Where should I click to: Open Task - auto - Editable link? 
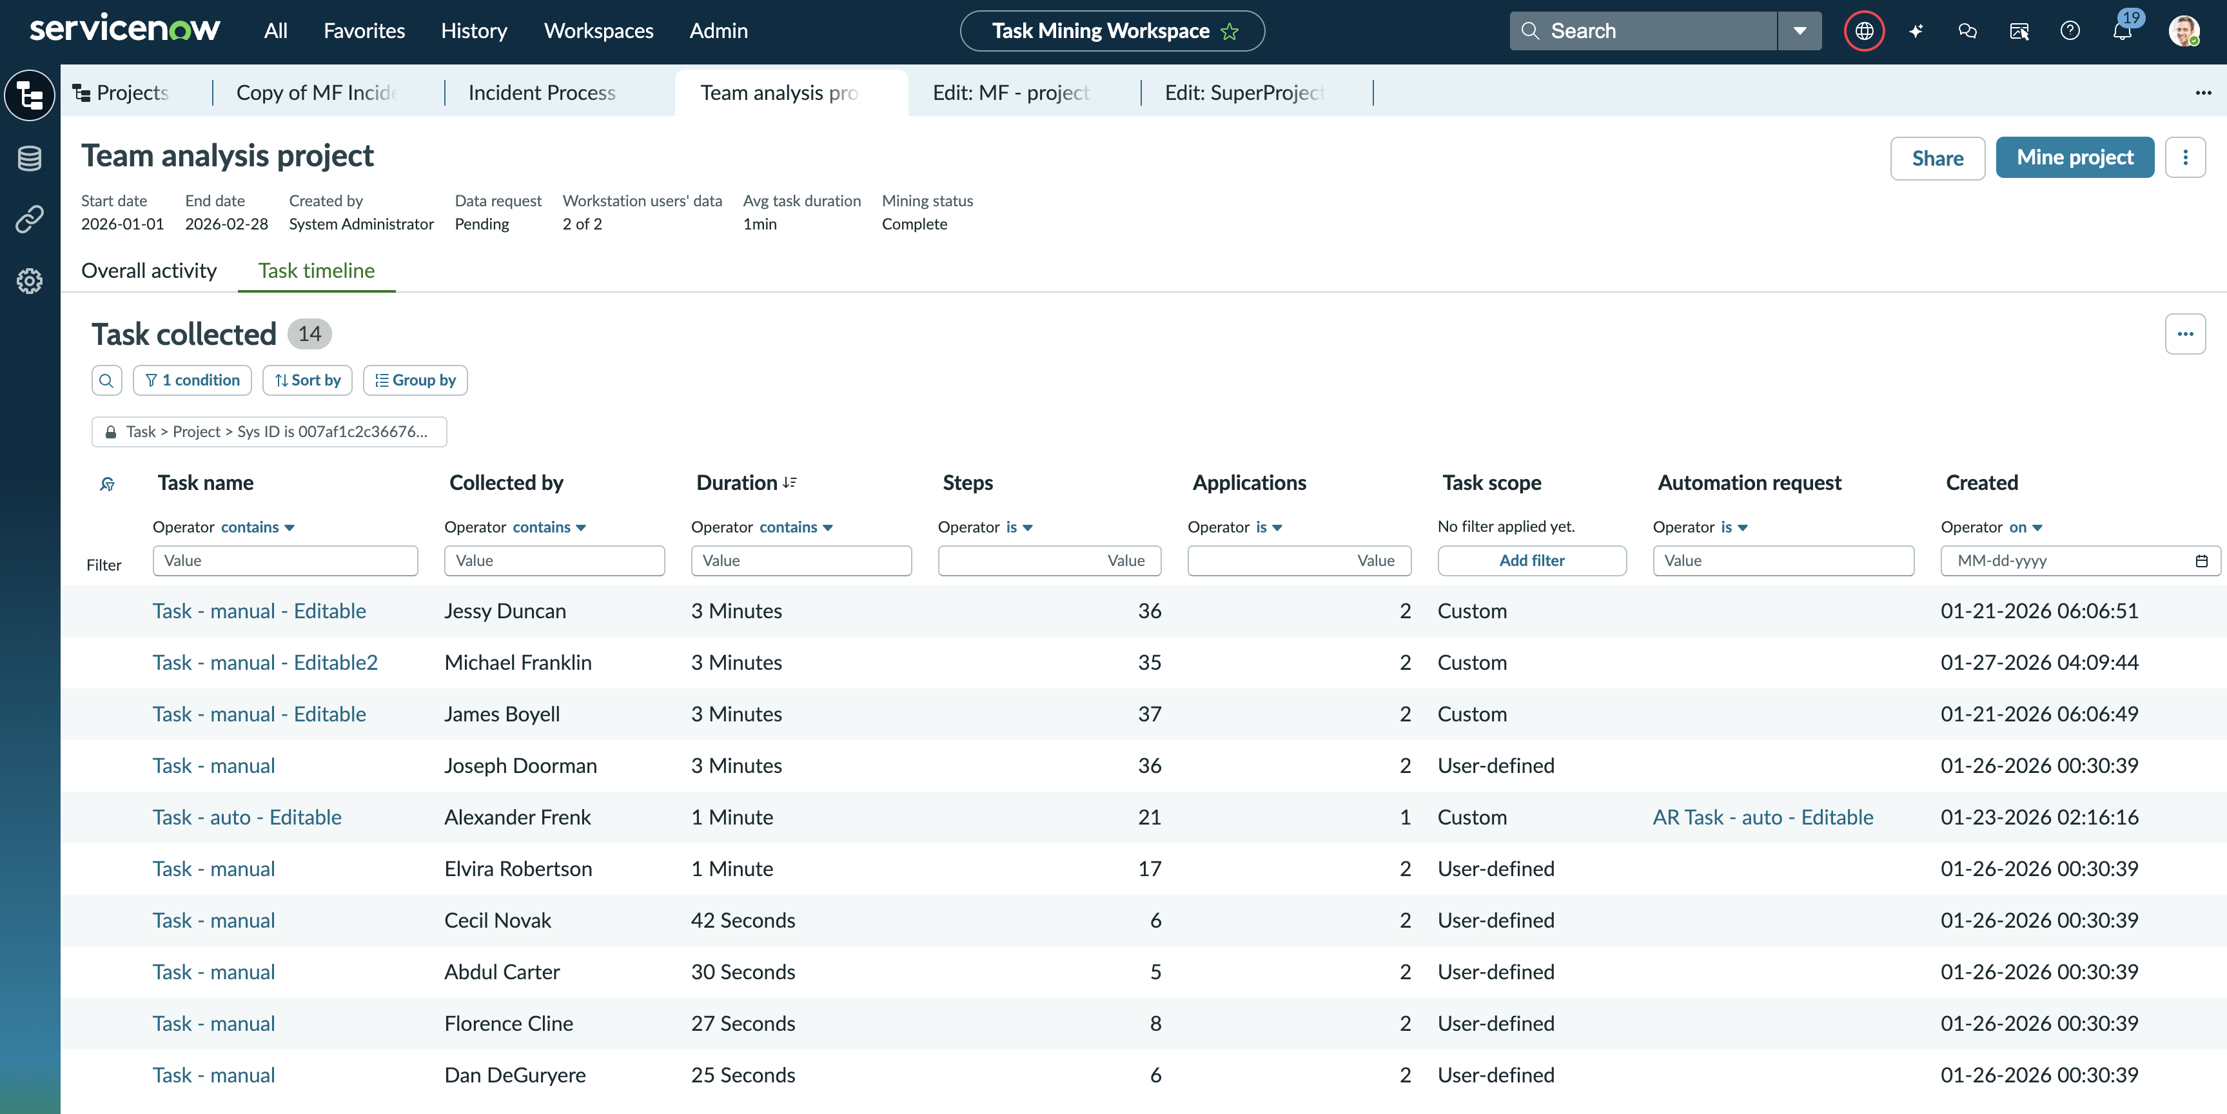coord(247,817)
